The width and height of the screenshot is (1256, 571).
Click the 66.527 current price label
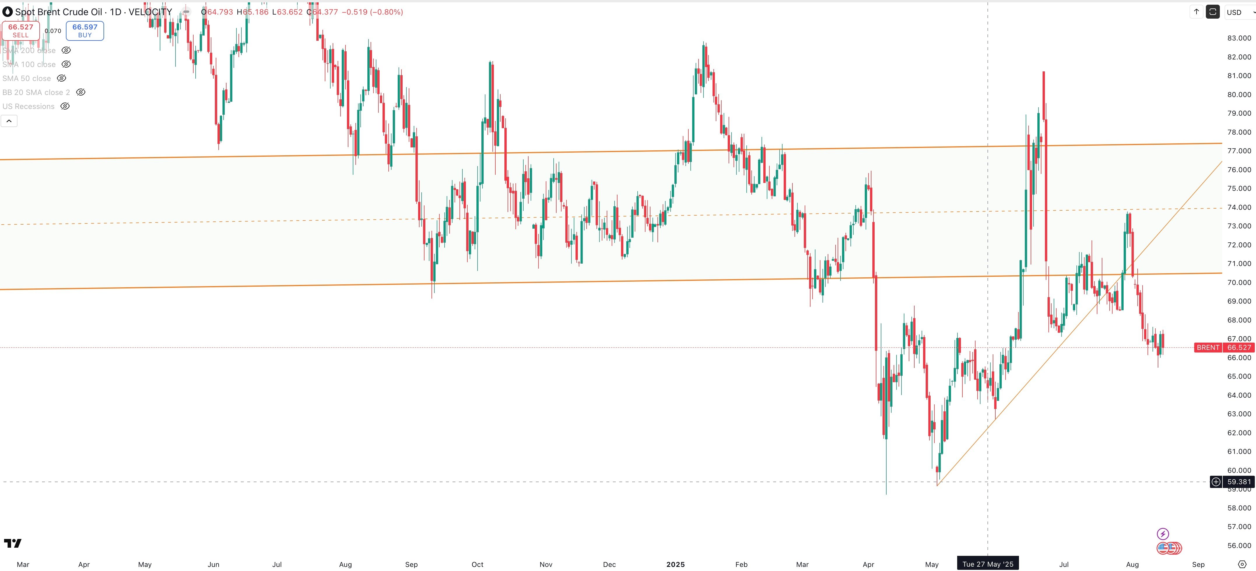pyautogui.click(x=1239, y=347)
